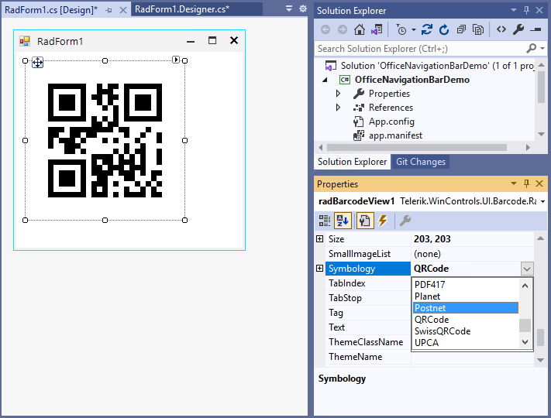Auto-hide Solution Explorer with pin icon
Screen dimensions: 551x418
click(526, 10)
